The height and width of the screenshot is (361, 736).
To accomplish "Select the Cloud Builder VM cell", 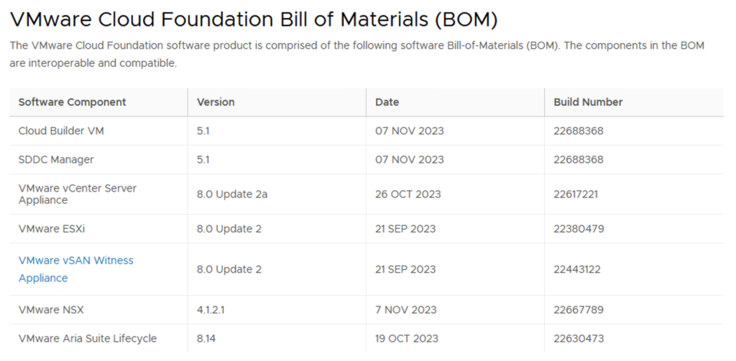I will (61, 131).
